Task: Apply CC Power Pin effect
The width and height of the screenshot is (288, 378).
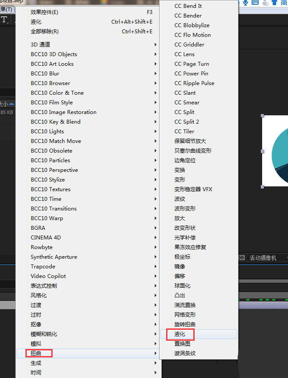Action: point(199,74)
